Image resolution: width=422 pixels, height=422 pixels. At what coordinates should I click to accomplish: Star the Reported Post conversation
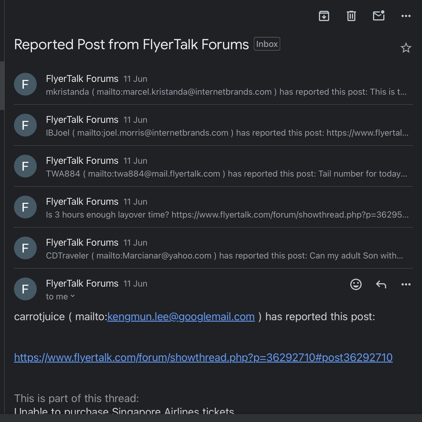406,48
